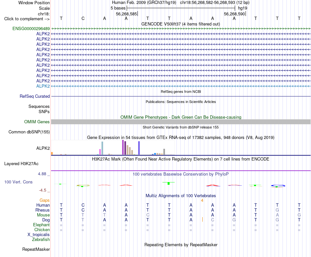Open the '100 Vert. Cons' track label
This screenshot has height=257, width=311.
click(x=18, y=182)
